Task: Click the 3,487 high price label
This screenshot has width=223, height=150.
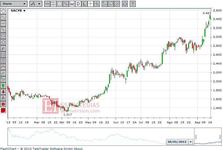Action: [x=207, y=13]
